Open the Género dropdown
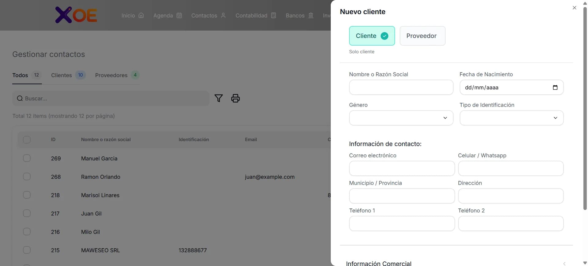 click(401, 118)
